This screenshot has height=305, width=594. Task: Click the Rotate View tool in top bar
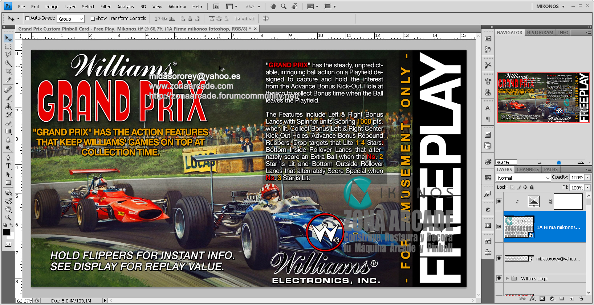(294, 7)
